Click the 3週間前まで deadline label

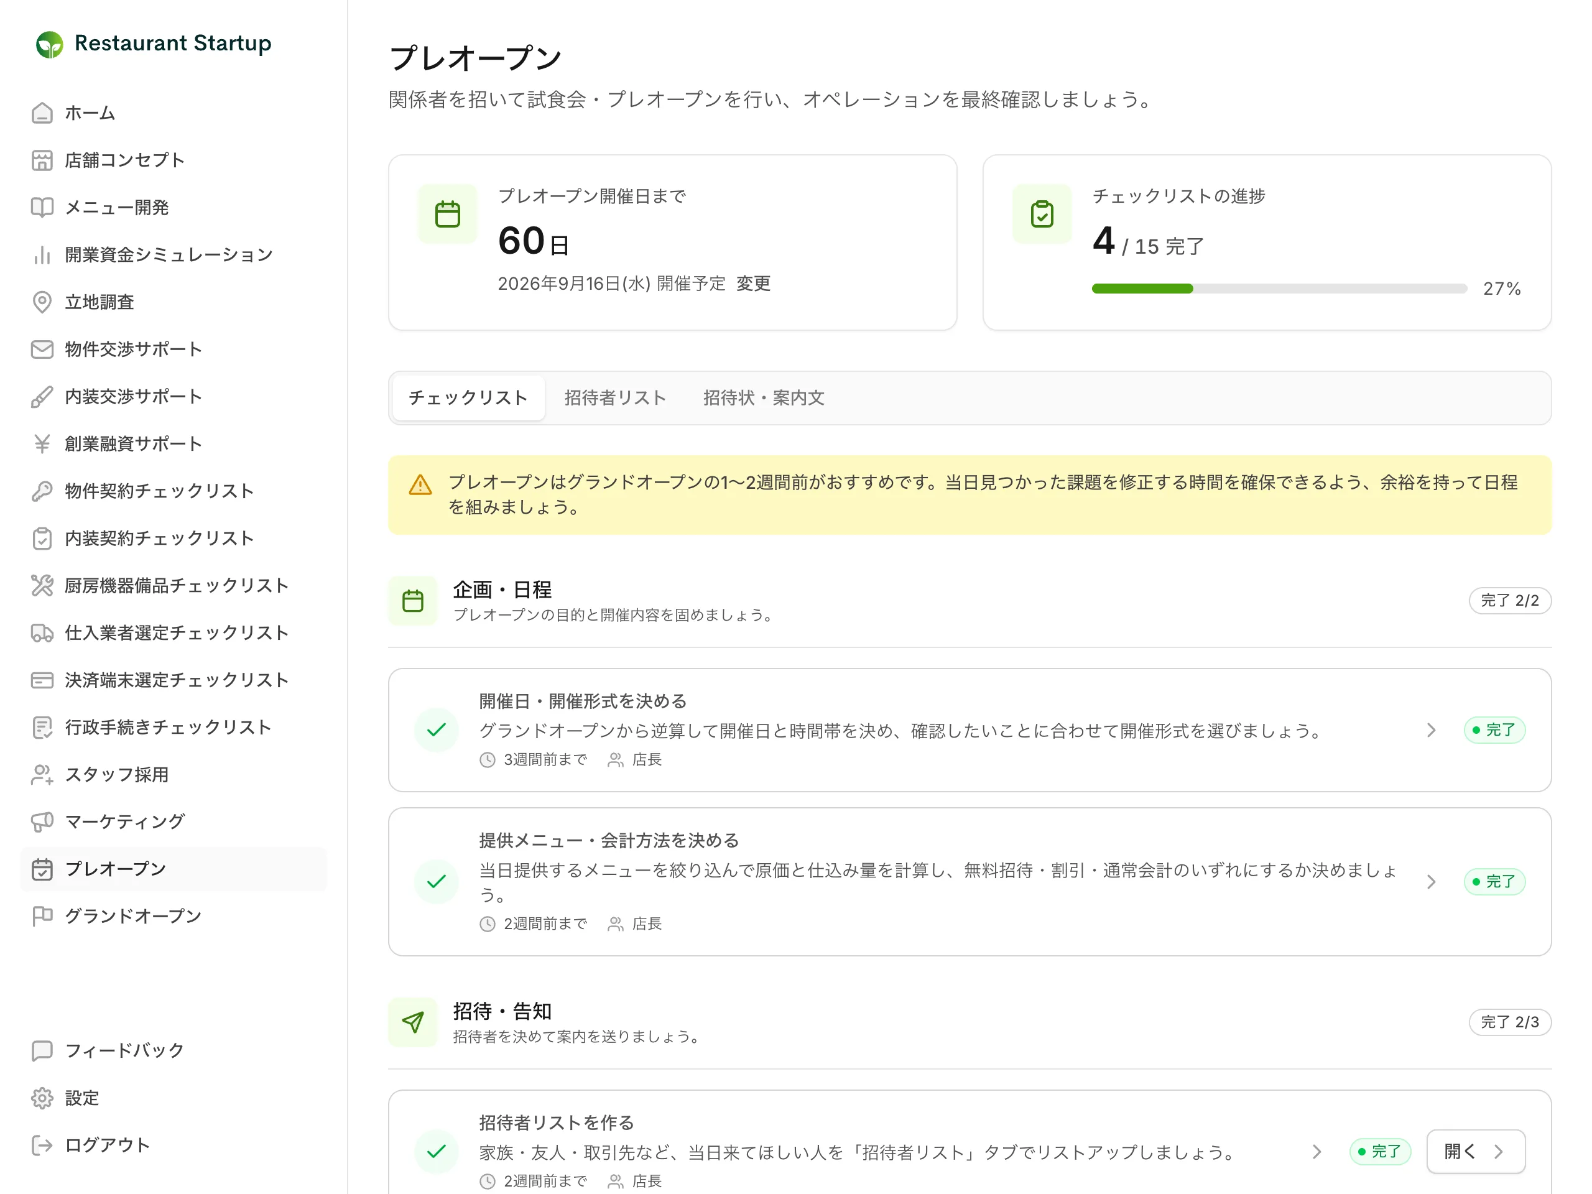[x=545, y=760]
